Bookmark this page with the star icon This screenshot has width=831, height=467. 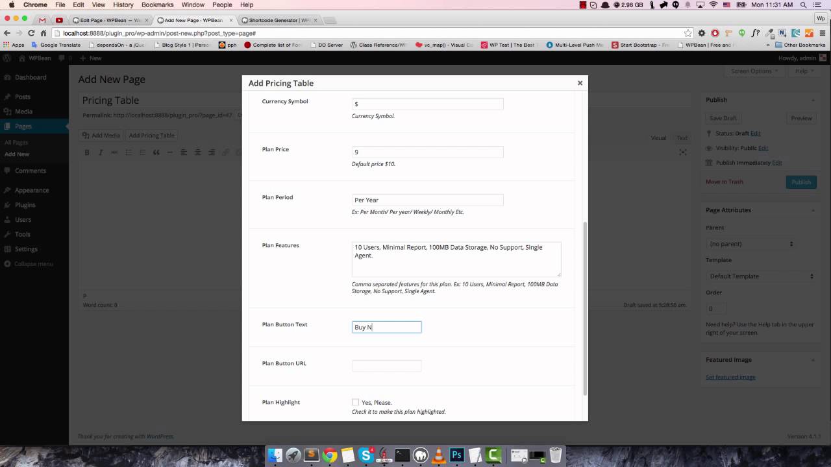(688, 33)
